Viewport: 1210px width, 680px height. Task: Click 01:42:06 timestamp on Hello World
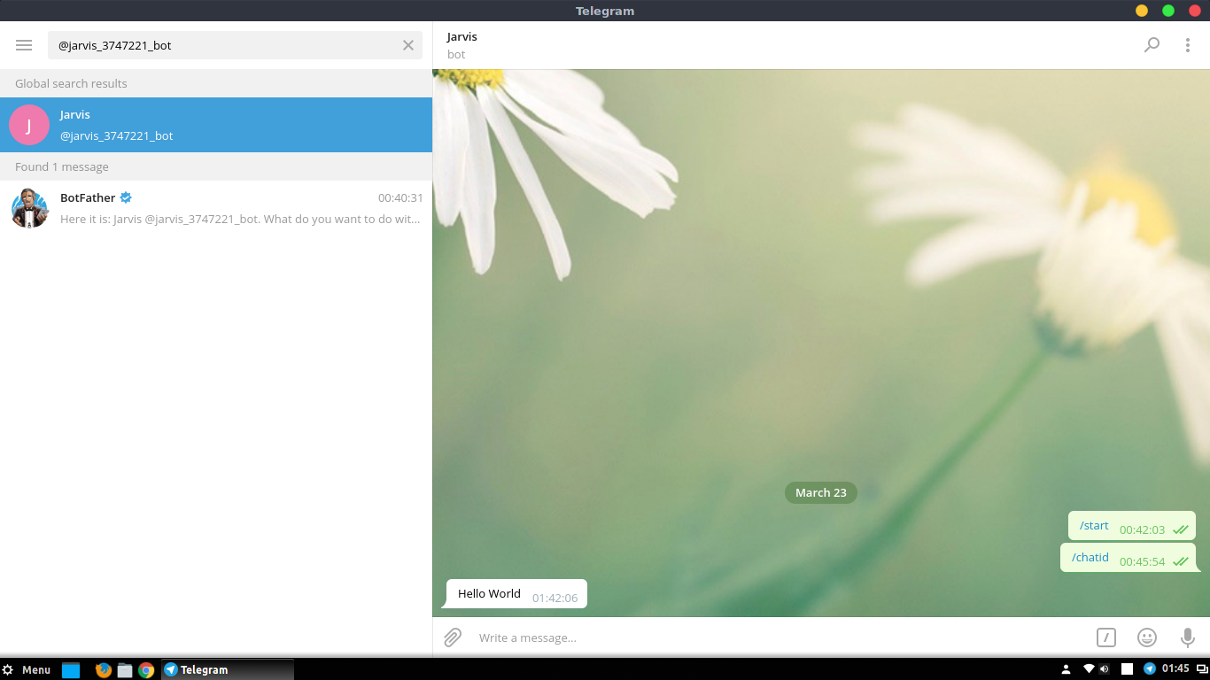[x=555, y=598]
